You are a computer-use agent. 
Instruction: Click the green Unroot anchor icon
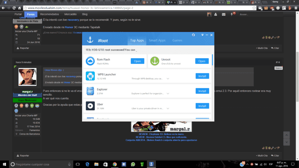pos(154,61)
